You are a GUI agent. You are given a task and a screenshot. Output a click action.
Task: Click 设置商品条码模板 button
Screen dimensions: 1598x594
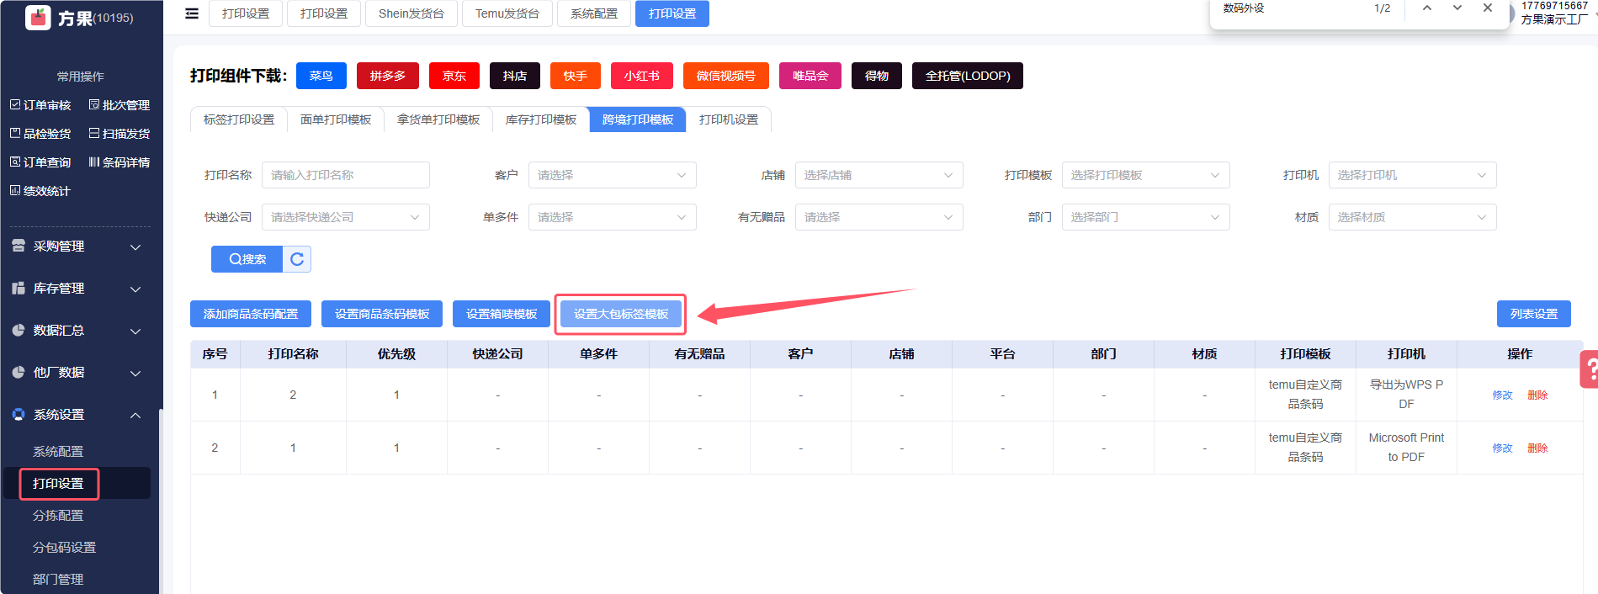(x=382, y=314)
